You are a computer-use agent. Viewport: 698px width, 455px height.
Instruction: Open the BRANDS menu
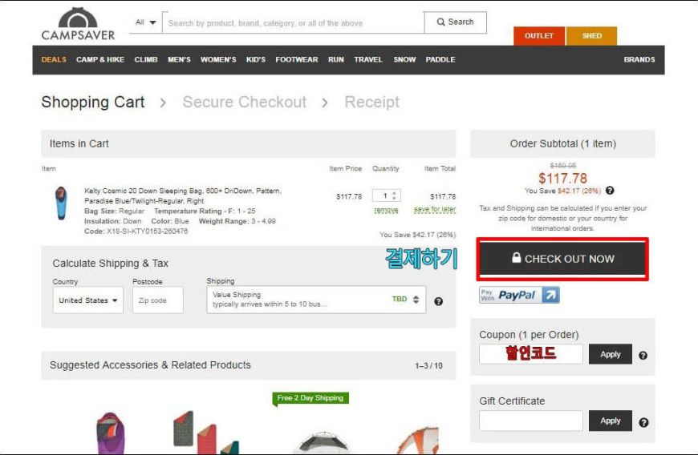(x=639, y=59)
